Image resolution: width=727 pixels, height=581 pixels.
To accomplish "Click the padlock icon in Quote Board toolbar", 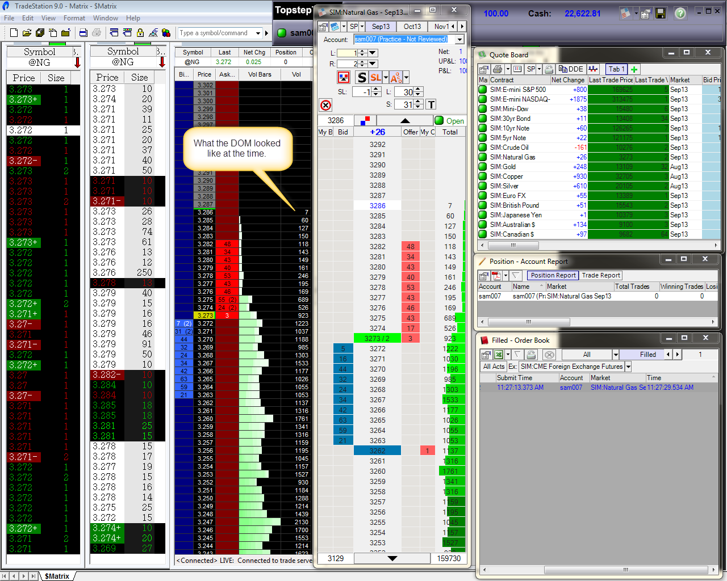I will tap(549, 69).
